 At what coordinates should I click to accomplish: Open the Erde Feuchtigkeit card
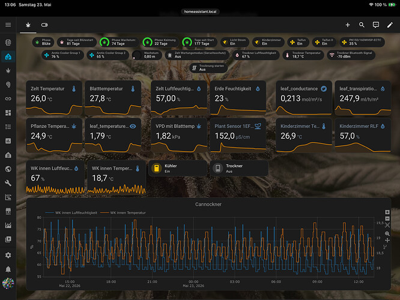[x=238, y=98]
